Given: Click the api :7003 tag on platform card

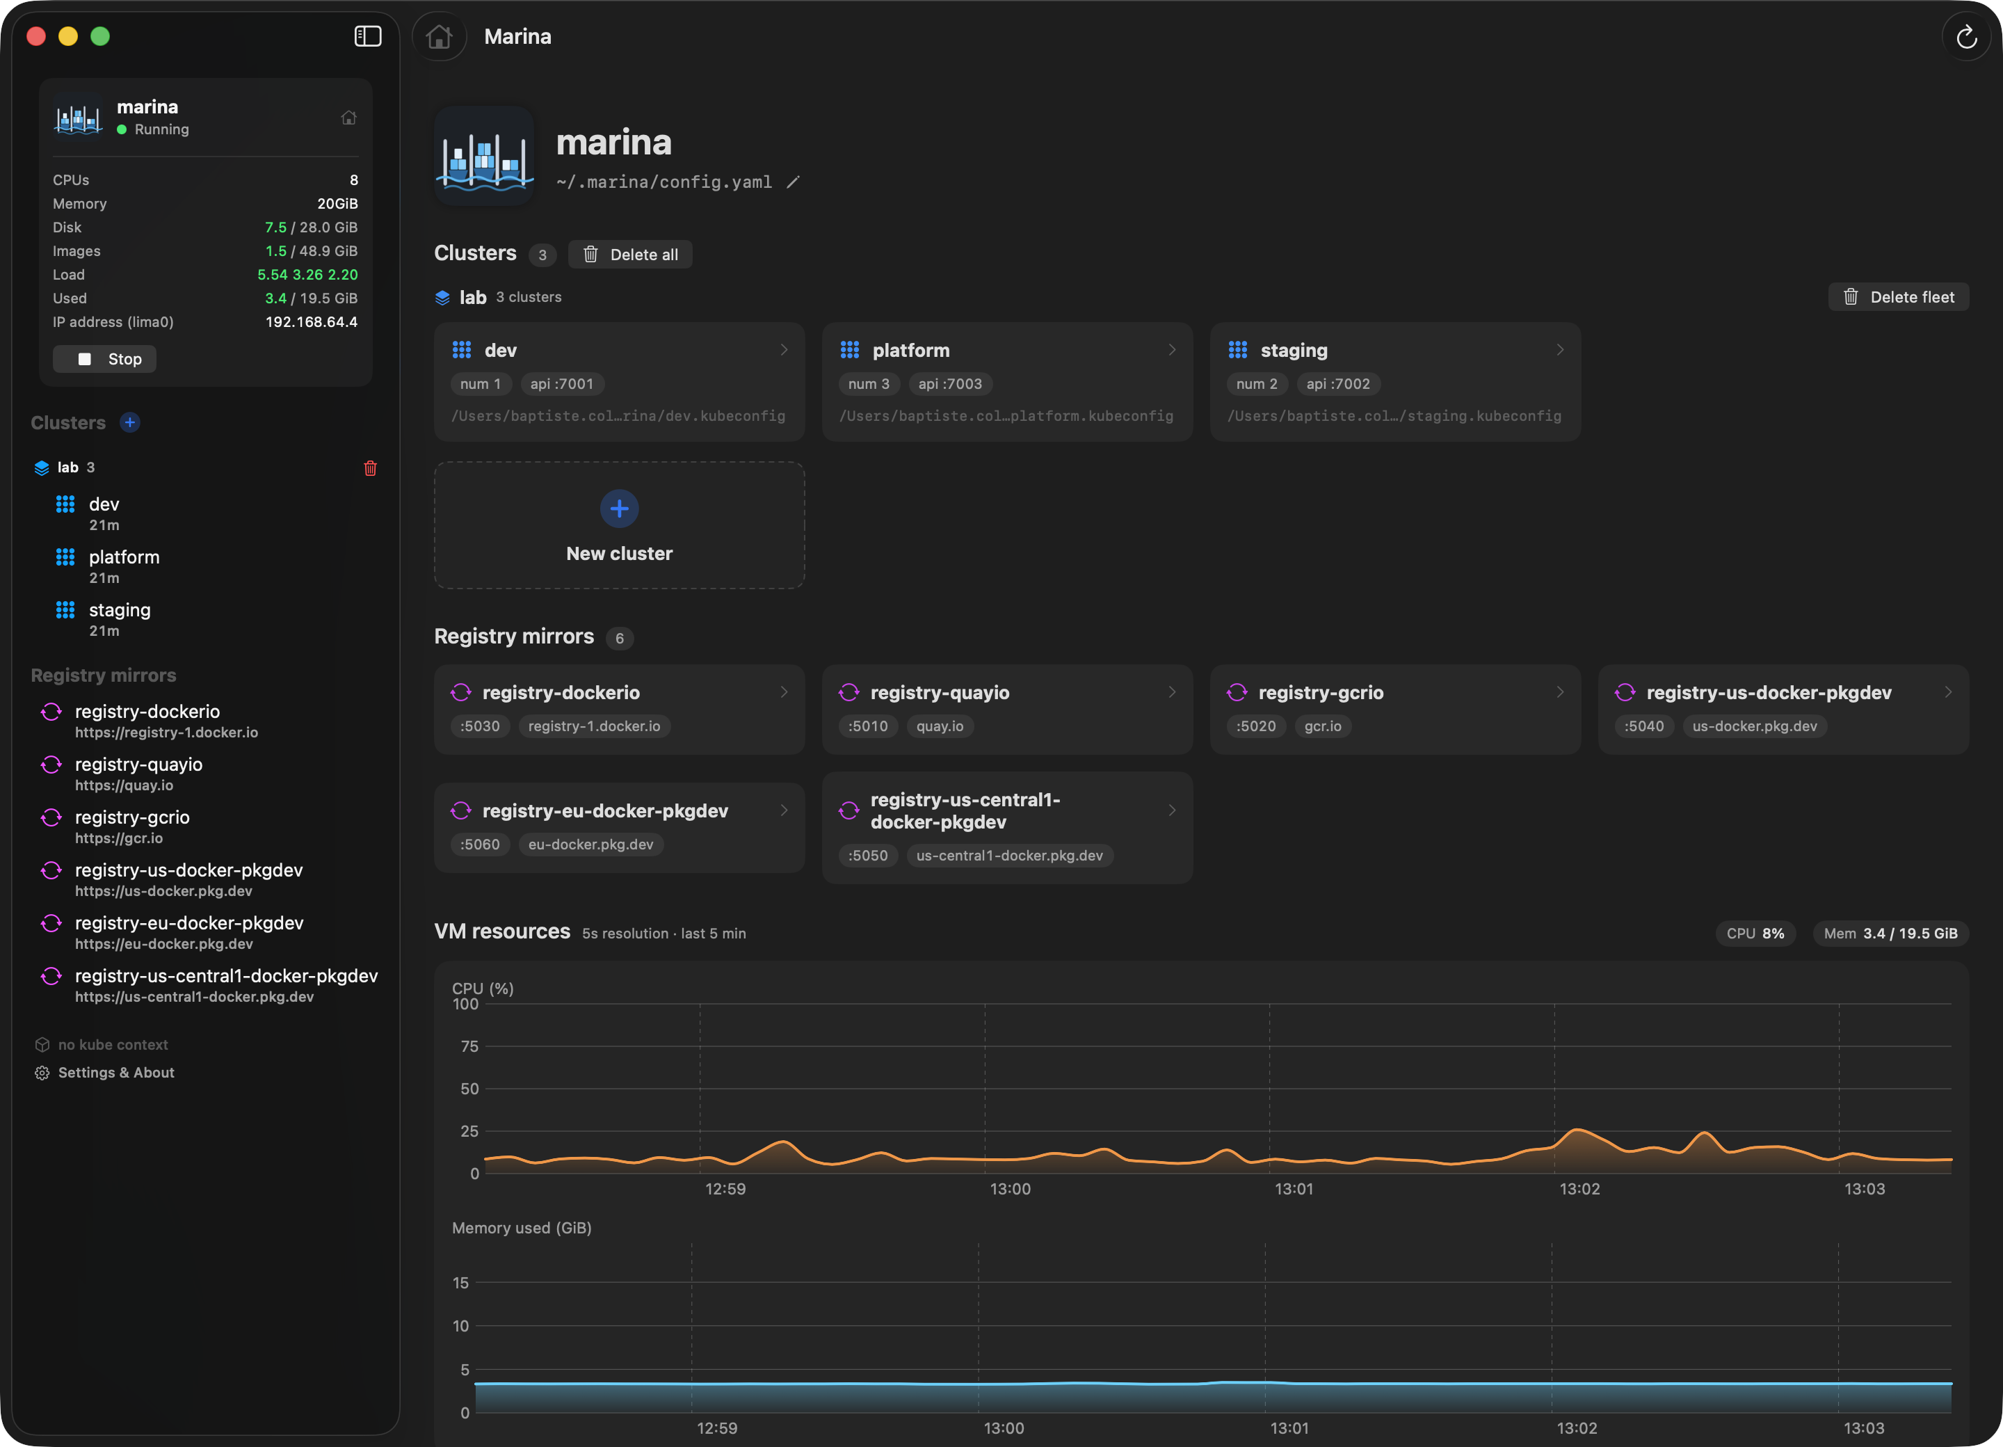Looking at the screenshot, I should (x=950, y=383).
